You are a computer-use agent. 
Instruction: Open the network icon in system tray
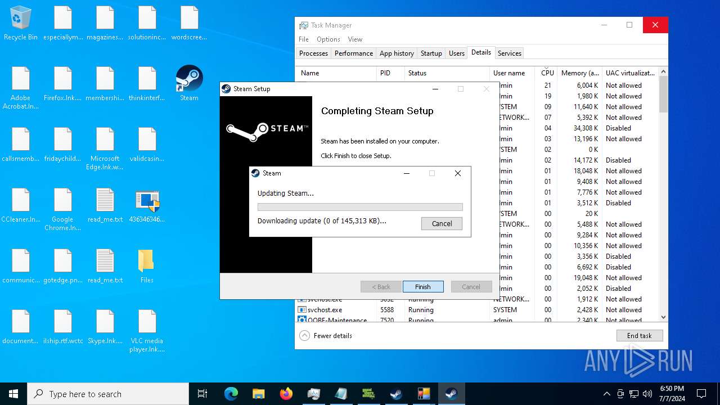(x=634, y=394)
